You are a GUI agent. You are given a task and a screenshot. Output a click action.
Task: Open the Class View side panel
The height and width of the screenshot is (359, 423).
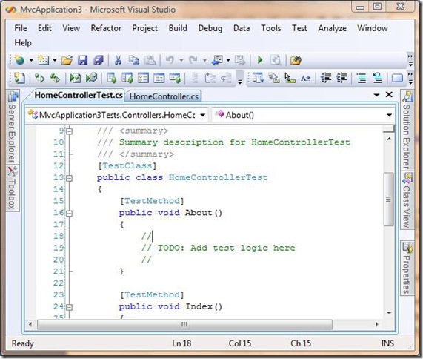pos(407,200)
